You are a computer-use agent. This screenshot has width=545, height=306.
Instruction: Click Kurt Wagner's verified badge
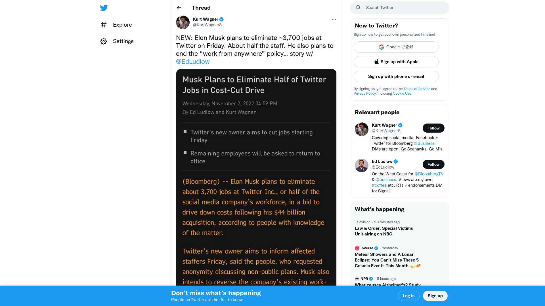click(x=221, y=19)
